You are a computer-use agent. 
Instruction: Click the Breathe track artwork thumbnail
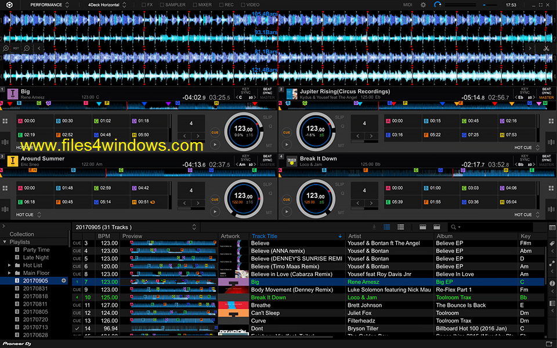coord(233,305)
